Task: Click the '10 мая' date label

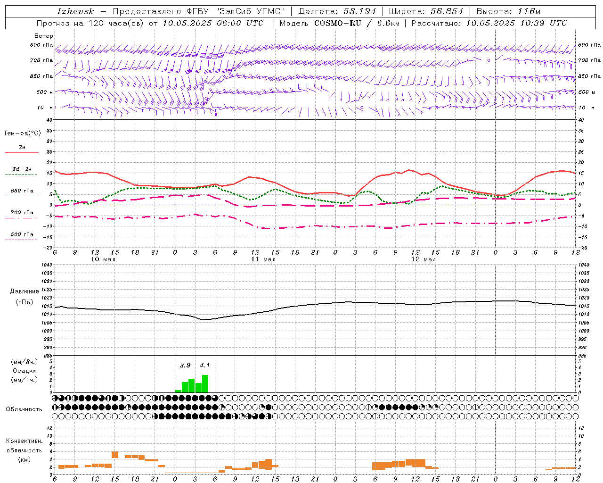Action: tap(103, 259)
